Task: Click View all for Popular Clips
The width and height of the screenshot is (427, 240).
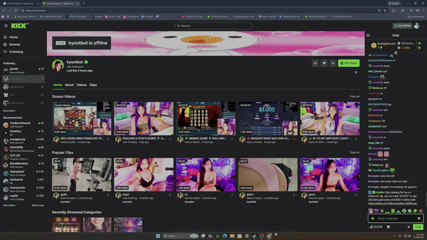Action: pyautogui.click(x=355, y=152)
